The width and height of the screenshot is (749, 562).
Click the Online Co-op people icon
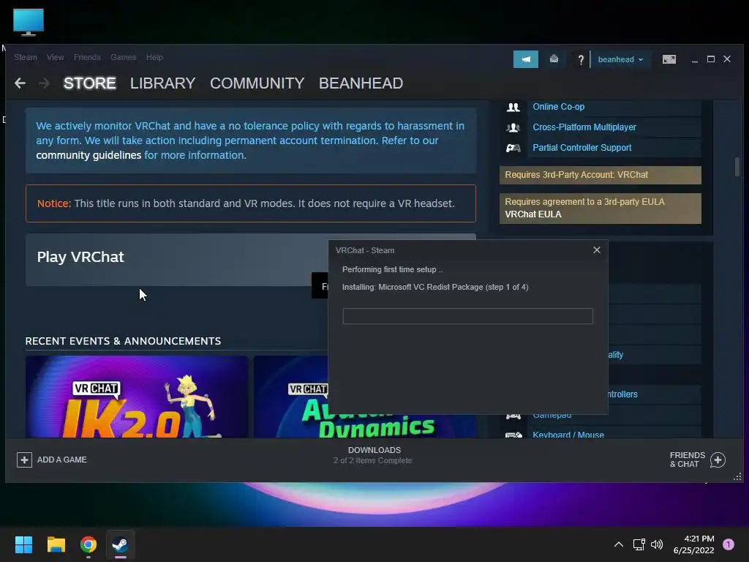[513, 107]
